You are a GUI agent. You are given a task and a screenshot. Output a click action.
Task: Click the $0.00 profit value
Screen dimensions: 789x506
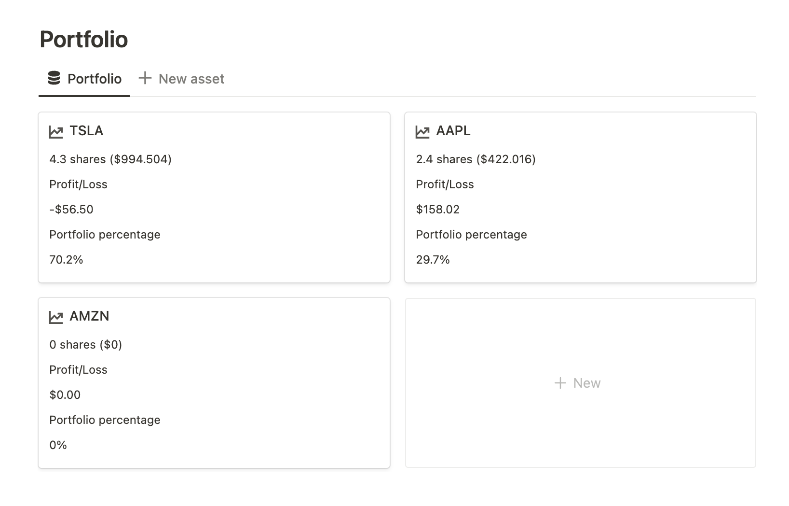65,395
